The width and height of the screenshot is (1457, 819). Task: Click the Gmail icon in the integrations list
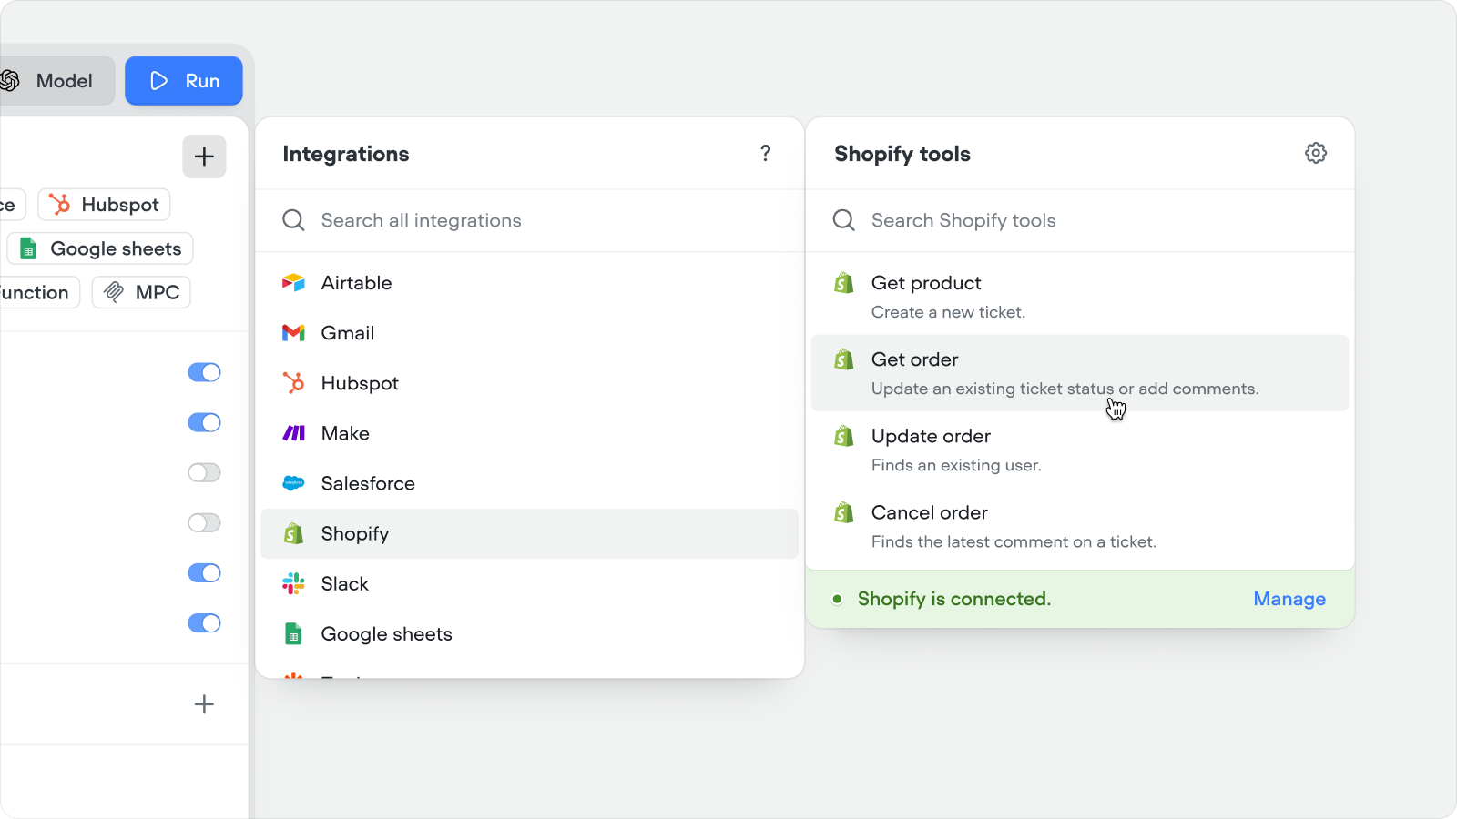(293, 332)
